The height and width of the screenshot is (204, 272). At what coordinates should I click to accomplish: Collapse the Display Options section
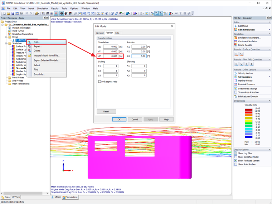coord(269,150)
